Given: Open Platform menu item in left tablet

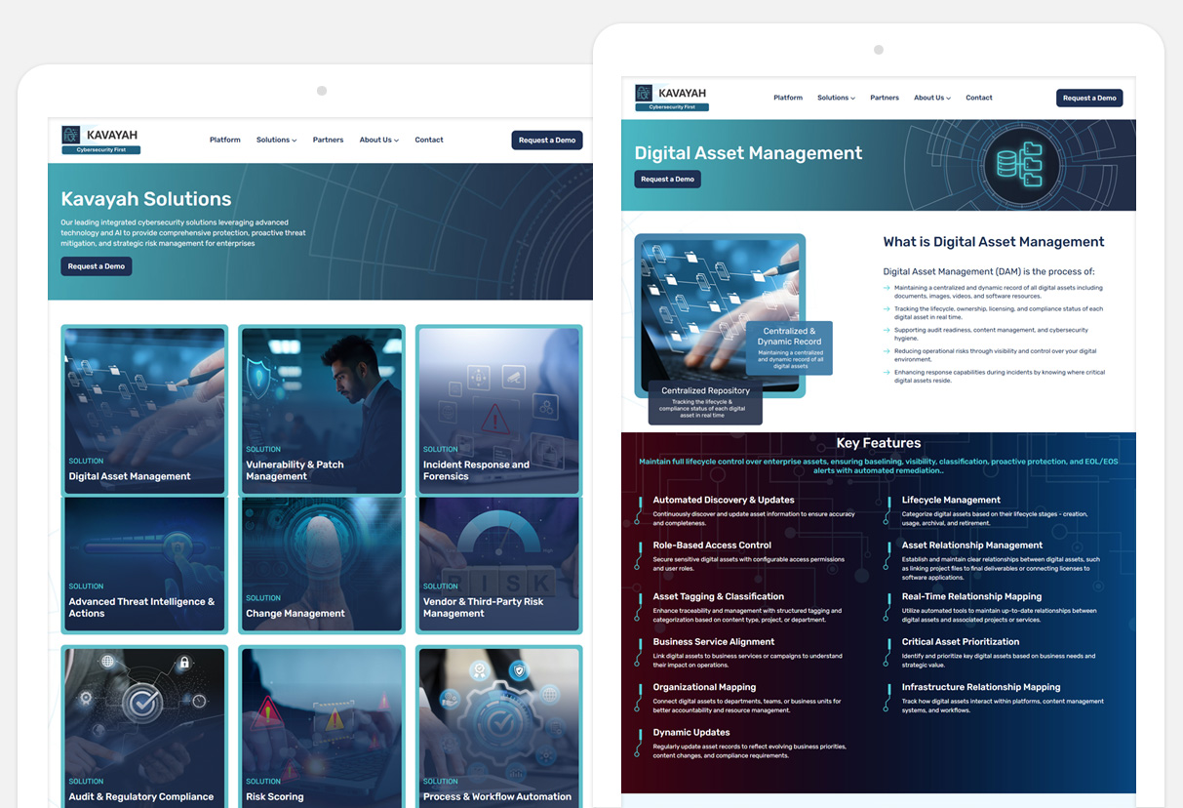Looking at the screenshot, I should click(225, 140).
